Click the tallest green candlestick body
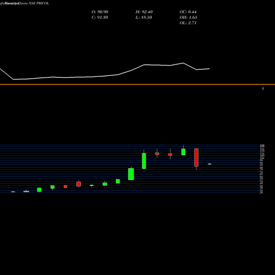This screenshot has height=275, width=275. (x=144, y=161)
